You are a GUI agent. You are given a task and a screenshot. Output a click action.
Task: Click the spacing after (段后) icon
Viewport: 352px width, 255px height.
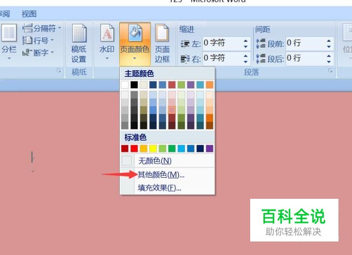260,59
